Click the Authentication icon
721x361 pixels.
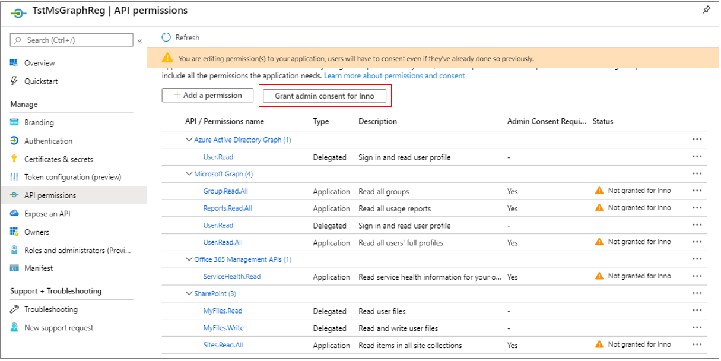click(x=14, y=141)
